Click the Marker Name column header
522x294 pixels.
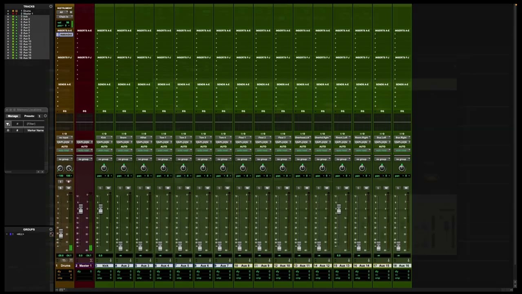pyautogui.click(x=35, y=130)
